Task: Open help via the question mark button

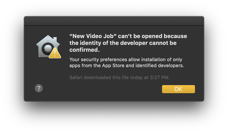Action: 39,88
